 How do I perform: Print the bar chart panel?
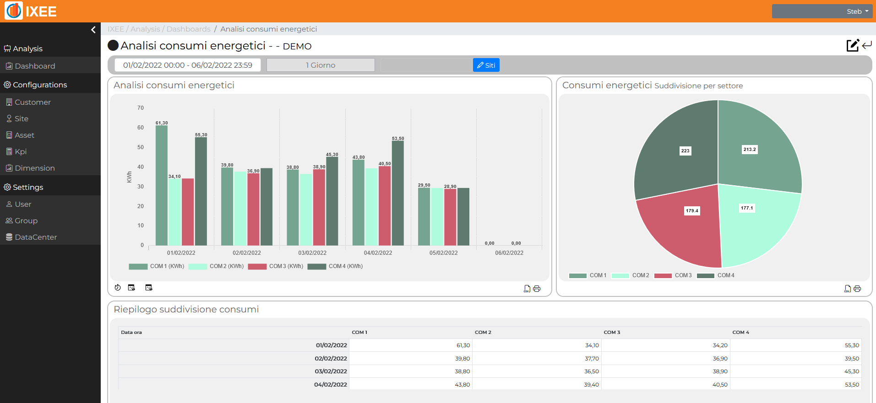[x=537, y=289]
